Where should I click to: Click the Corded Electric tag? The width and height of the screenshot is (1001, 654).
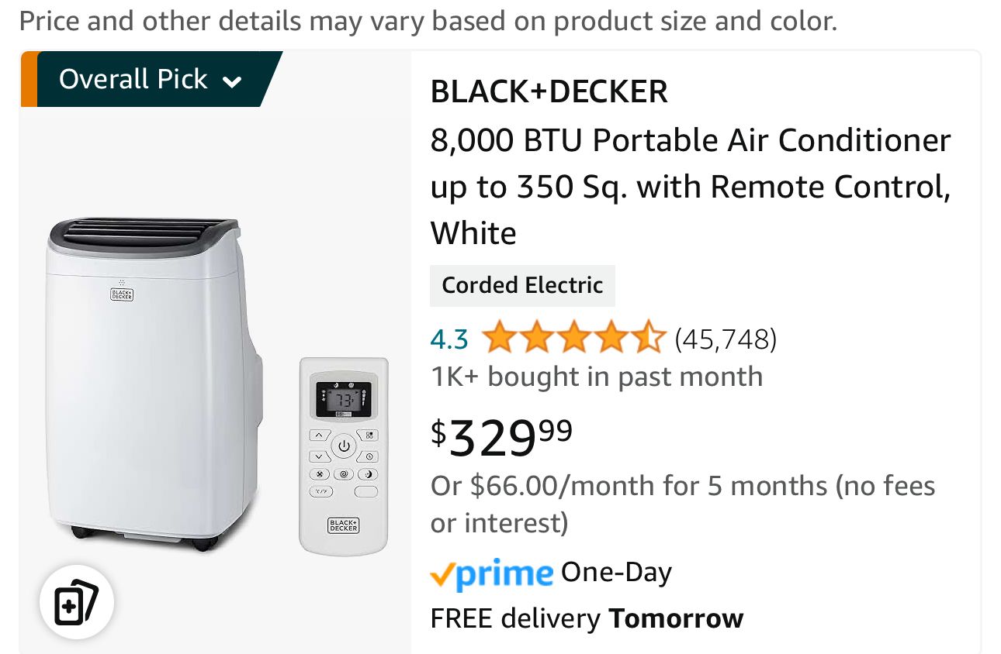click(x=522, y=285)
